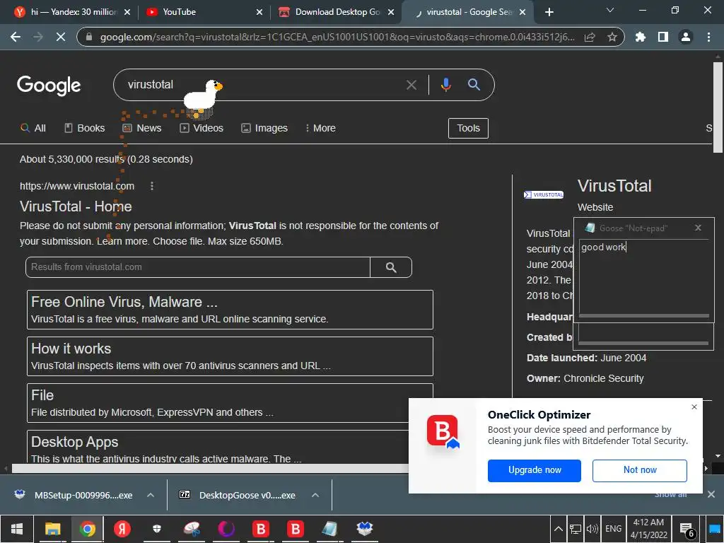Viewport: 724px width, 543px height.
Task: Open the first Bitdefender taskbar icon
Action: [260, 529]
